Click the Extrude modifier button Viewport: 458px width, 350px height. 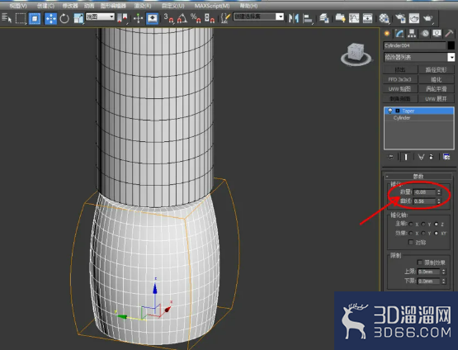[x=400, y=69]
